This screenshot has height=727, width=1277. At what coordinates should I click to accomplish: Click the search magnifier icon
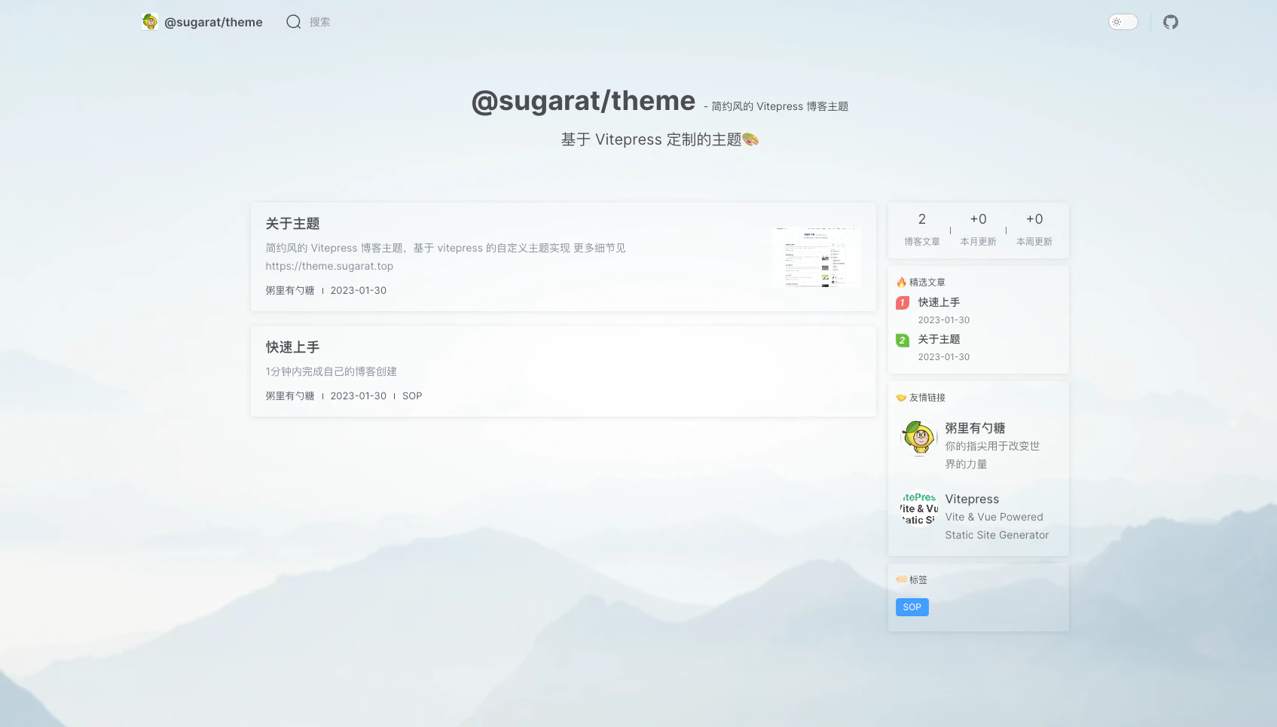pyautogui.click(x=293, y=22)
